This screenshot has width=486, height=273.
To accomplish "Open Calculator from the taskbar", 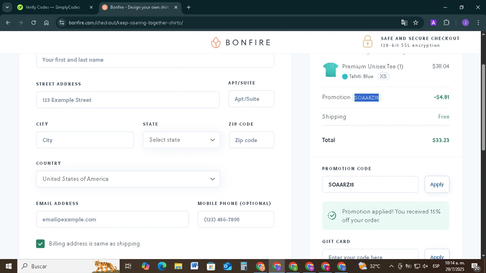I will (x=244, y=266).
